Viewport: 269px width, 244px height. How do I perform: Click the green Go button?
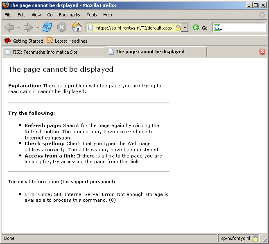pyautogui.click(x=200, y=27)
